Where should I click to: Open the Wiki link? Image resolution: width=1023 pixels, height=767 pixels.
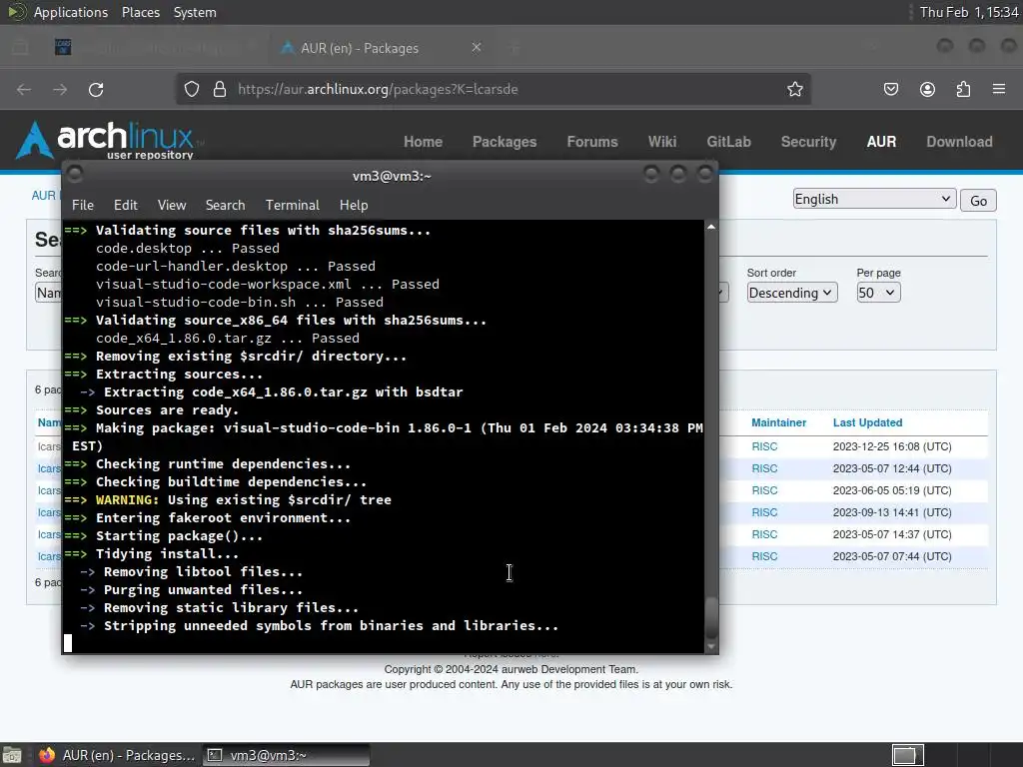point(662,142)
